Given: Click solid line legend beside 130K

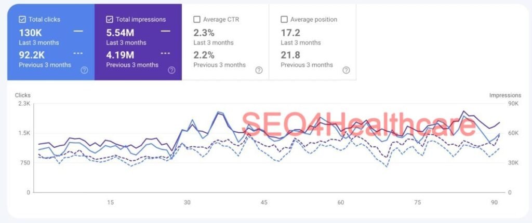Looking at the screenshot, I should pos(78,32).
